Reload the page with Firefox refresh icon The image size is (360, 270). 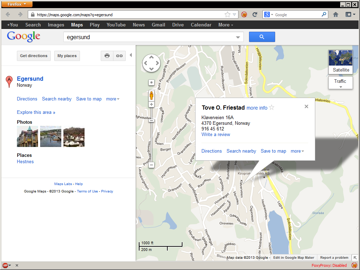(x=255, y=15)
